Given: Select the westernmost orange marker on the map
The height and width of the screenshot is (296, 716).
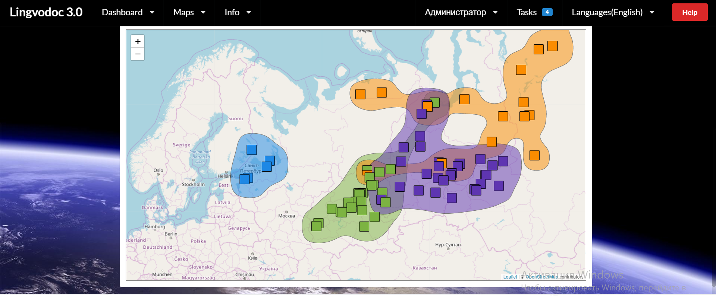Looking at the screenshot, I should point(360,94).
